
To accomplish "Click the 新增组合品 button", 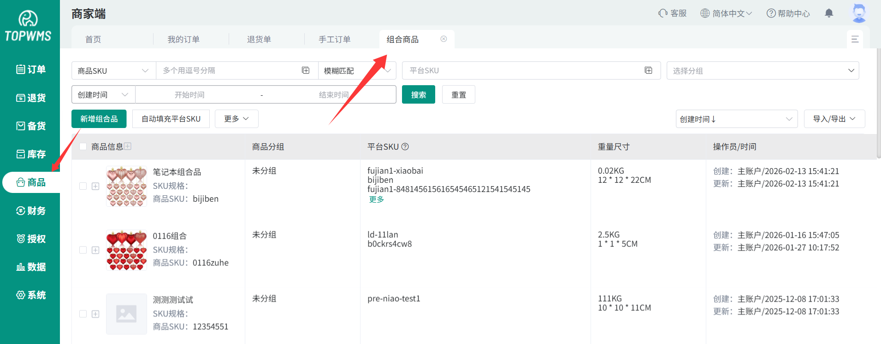I will coord(99,119).
